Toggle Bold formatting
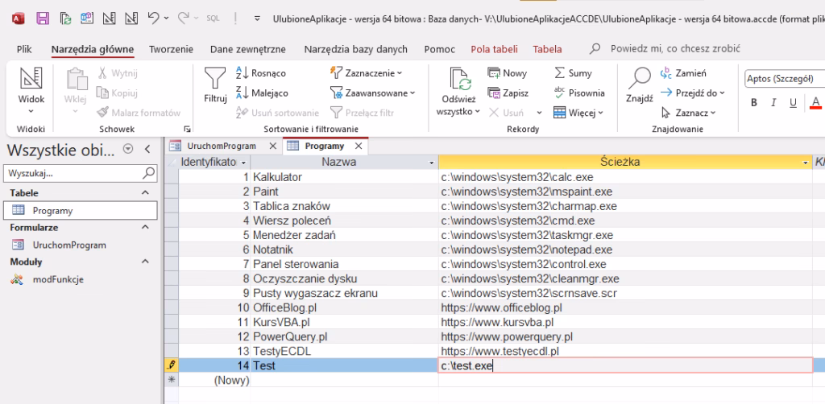This screenshot has height=404, width=825. pyautogui.click(x=754, y=102)
